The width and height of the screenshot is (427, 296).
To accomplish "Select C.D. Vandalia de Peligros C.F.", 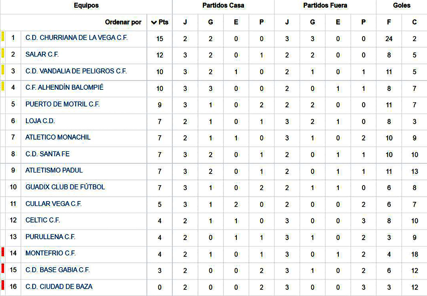I will click(x=76, y=71).
